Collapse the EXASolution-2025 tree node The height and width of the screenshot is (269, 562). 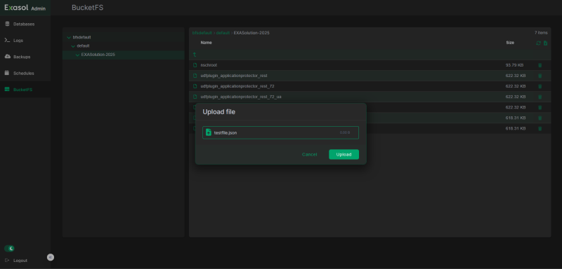click(x=77, y=55)
